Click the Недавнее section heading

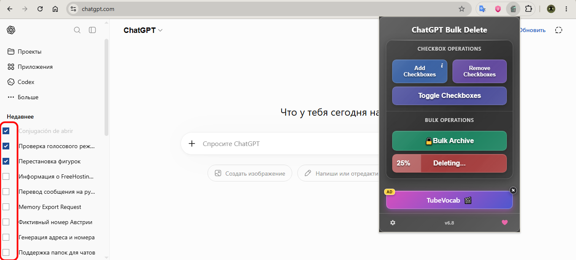(x=20, y=116)
